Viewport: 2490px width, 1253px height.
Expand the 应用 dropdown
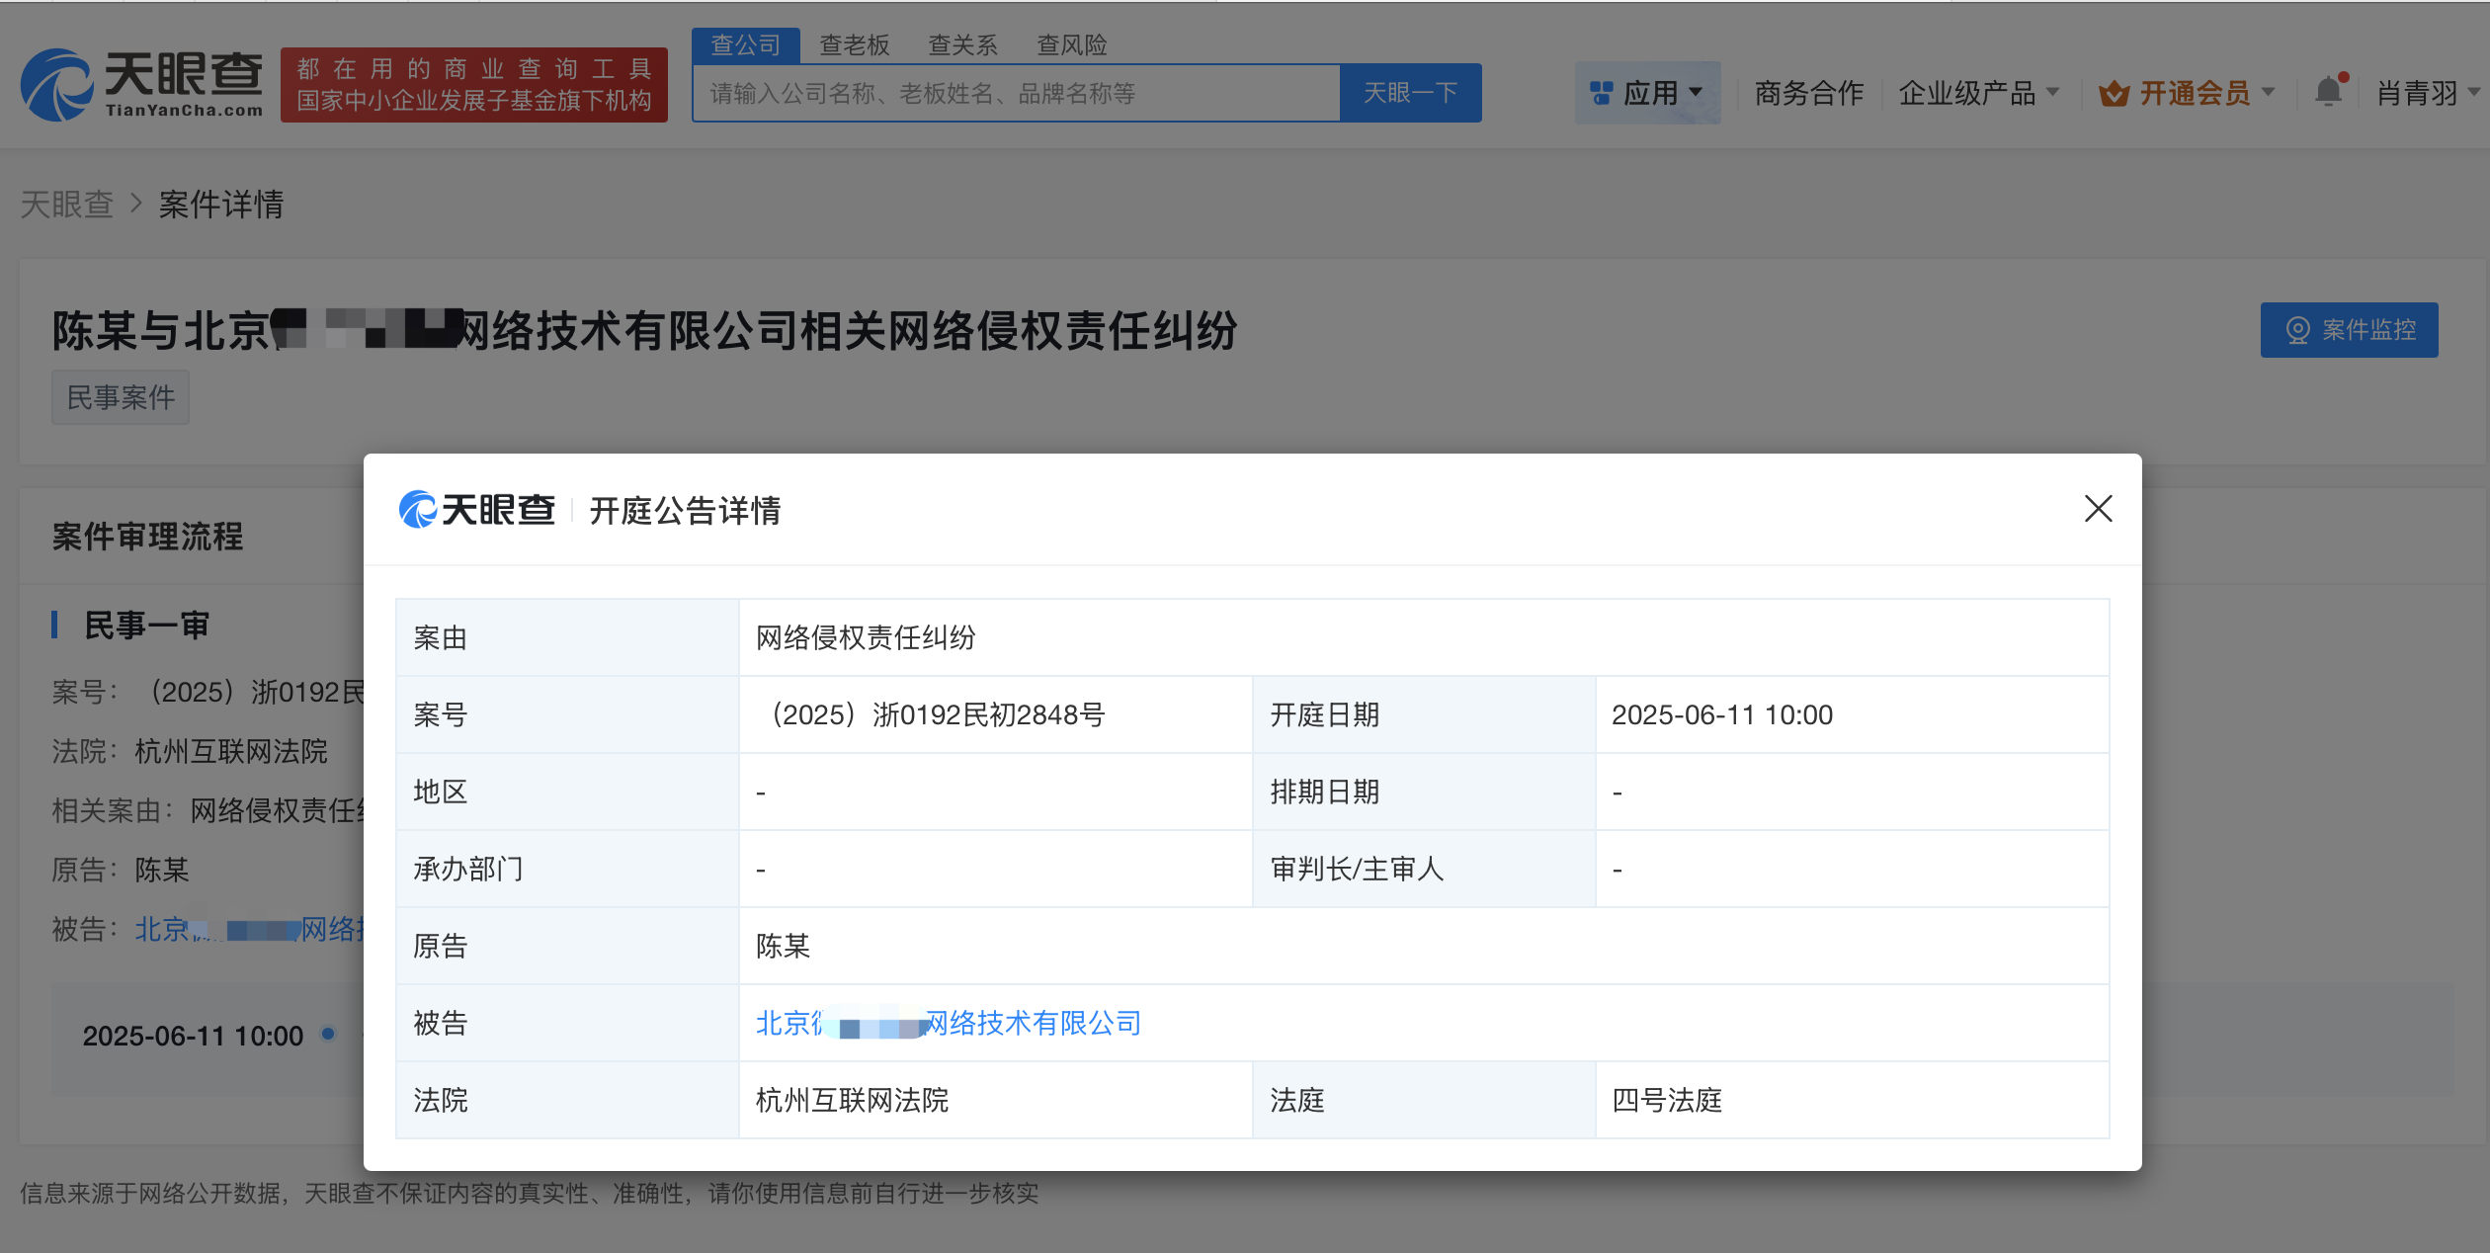(1647, 93)
